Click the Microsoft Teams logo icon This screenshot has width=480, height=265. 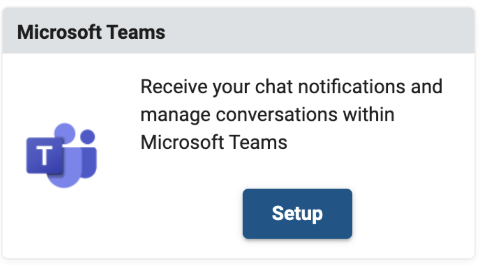tap(61, 155)
